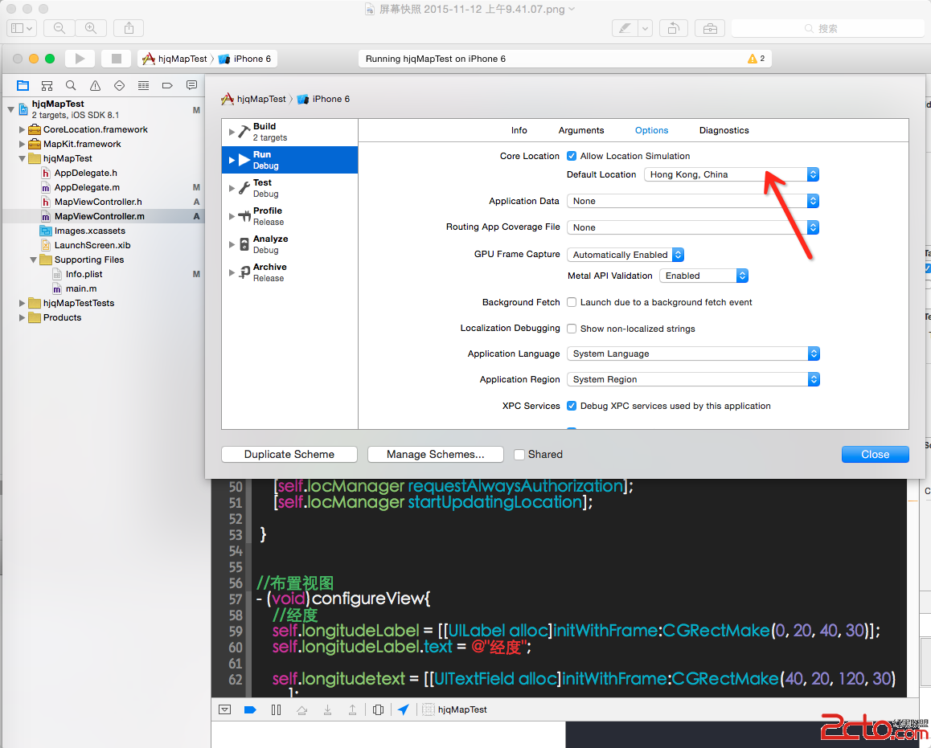931x748 pixels.
Task: Show the issue navigator warning icon
Action: point(95,85)
